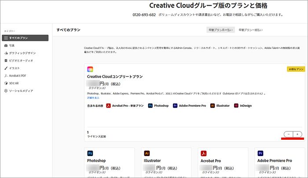Click InDesign icon in included apps row
Viewport: 308px width, 178px height.
click(236, 105)
